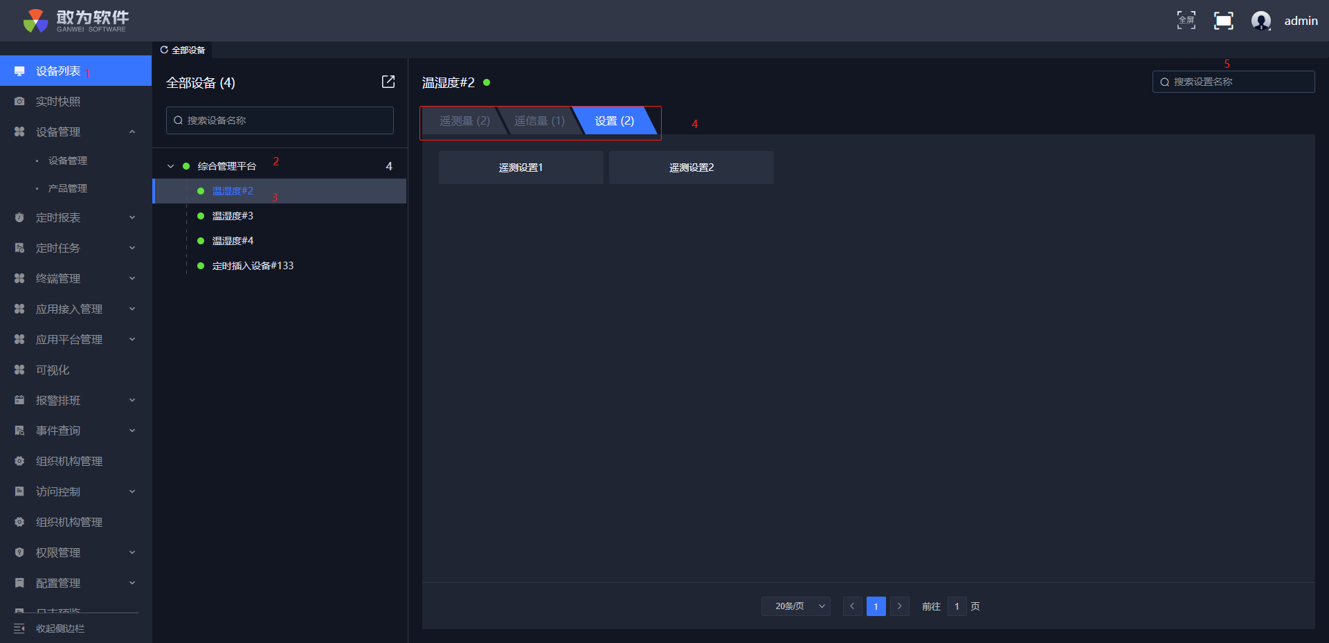
Task: Switch to the 设置 (2) tab
Action: pos(615,121)
